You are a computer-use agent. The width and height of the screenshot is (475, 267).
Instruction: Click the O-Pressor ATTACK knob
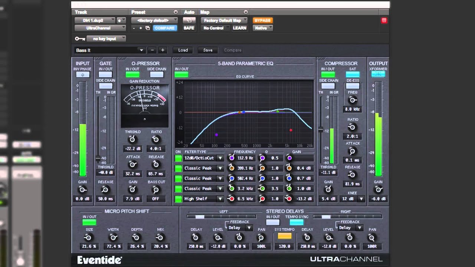[132, 164]
